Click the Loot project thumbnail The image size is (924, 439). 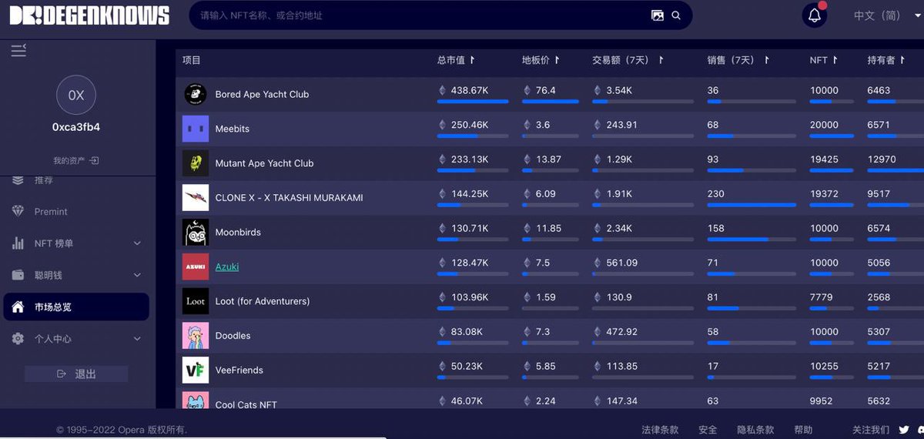(x=196, y=301)
